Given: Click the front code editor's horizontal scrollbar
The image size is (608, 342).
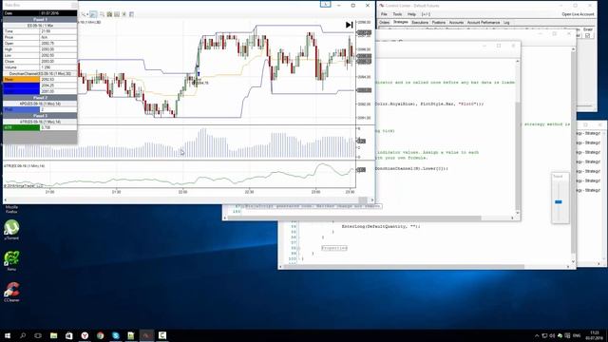Looking at the screenshot, I should 354,218.
